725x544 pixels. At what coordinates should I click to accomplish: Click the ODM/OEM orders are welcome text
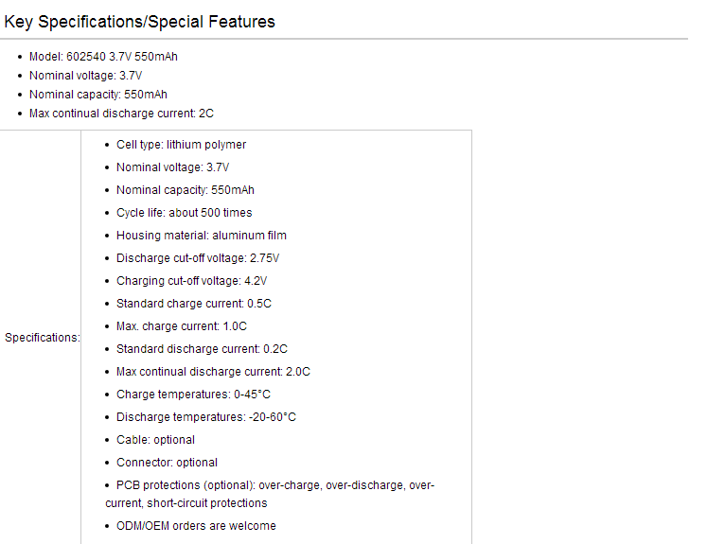click(196, 525)
